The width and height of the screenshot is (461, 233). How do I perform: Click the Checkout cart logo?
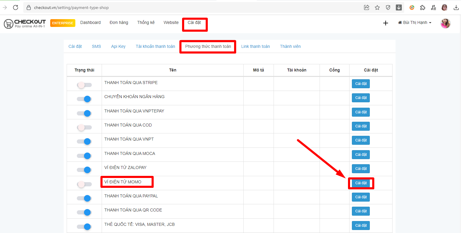25,24
